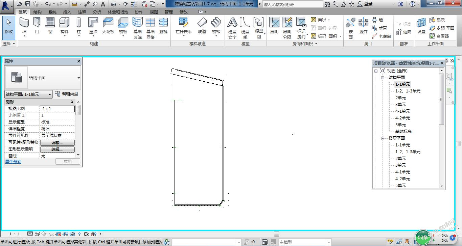Image resolution: width=462 pixels, height=246 pixels.
Task: Select the 模型文字 model text tool
Action: (x=232, y=28)
